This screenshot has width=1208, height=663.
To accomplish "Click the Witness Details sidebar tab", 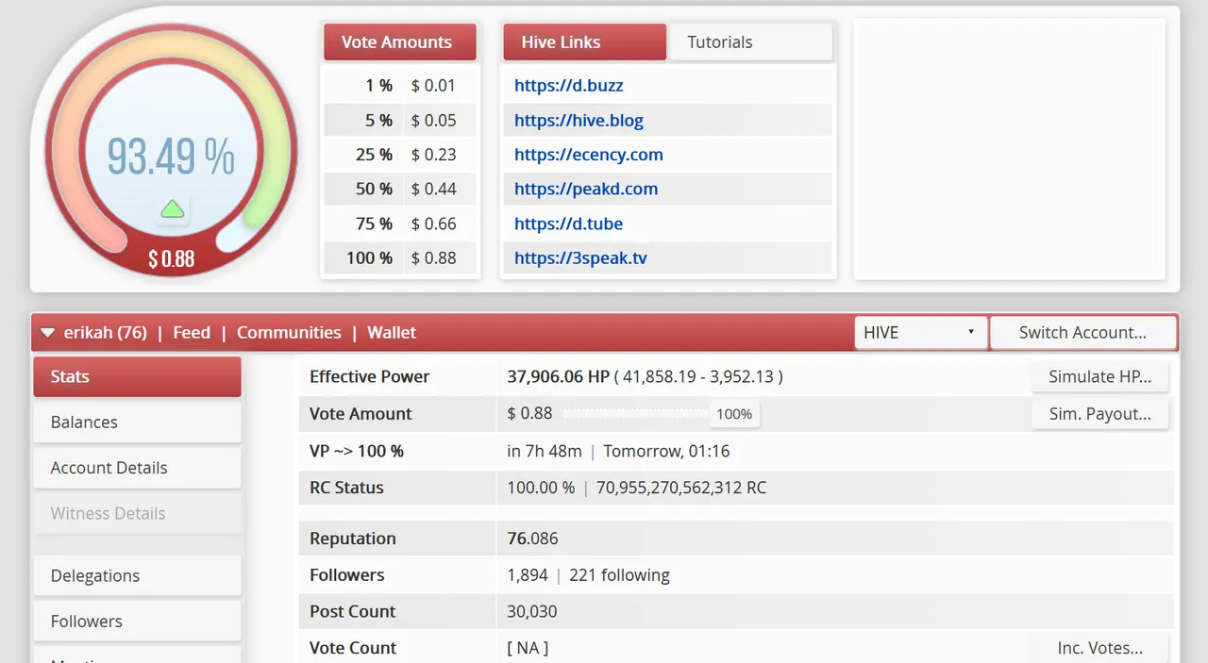I will (x=137, y=514).
